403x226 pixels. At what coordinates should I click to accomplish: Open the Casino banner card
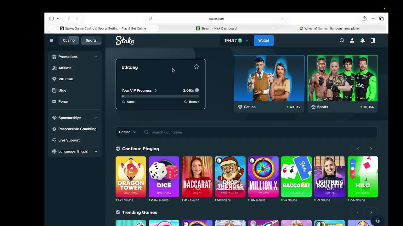269,83
